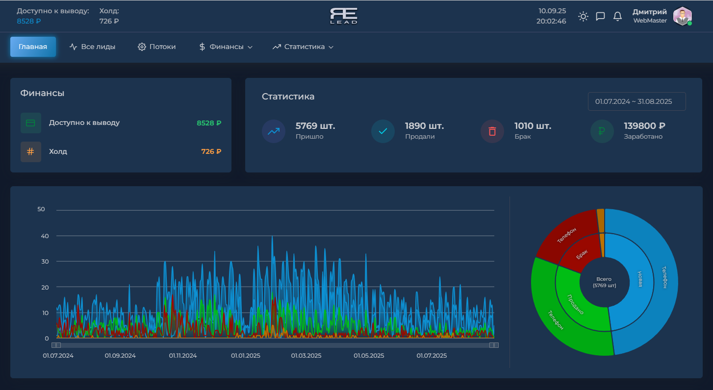The image size is (713, 390).
Task: Go to Все лиды tab
Action: 93,47
